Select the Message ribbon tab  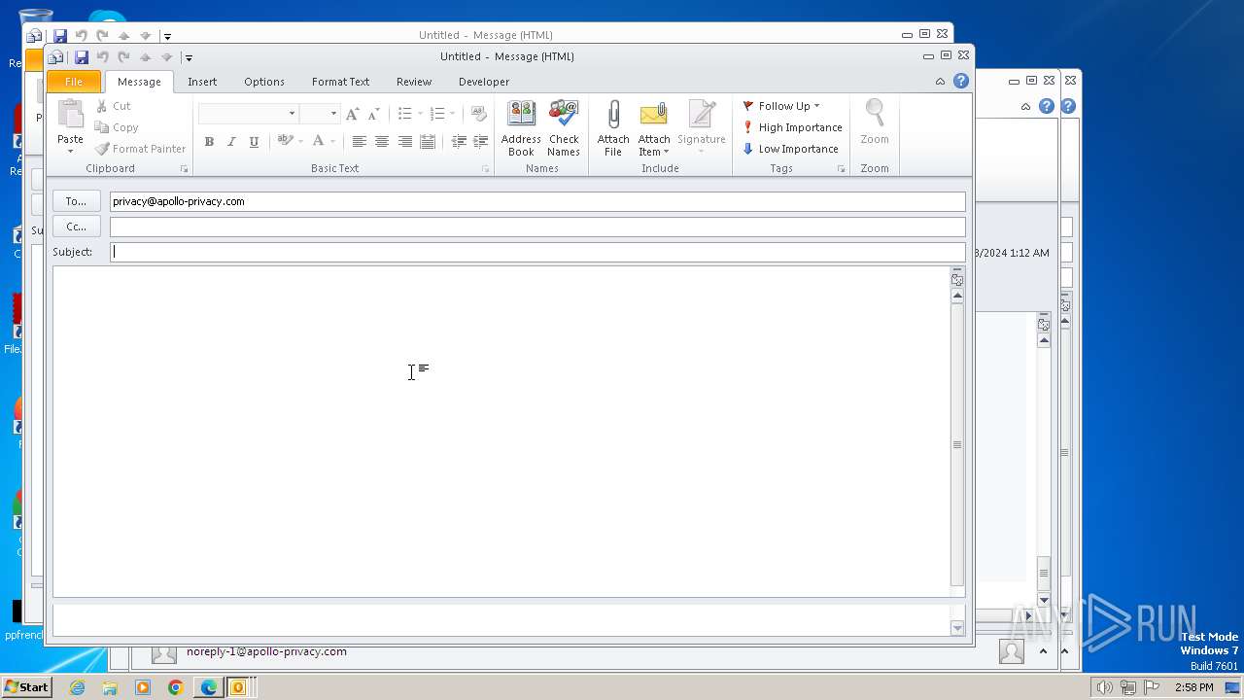pyautogui.click(x=139, y=82)
